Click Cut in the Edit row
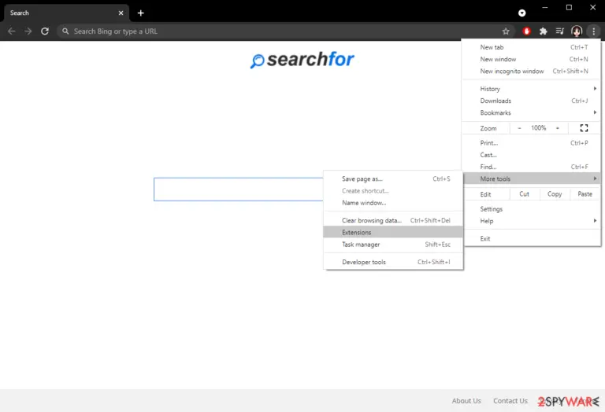 pos(524,194)
